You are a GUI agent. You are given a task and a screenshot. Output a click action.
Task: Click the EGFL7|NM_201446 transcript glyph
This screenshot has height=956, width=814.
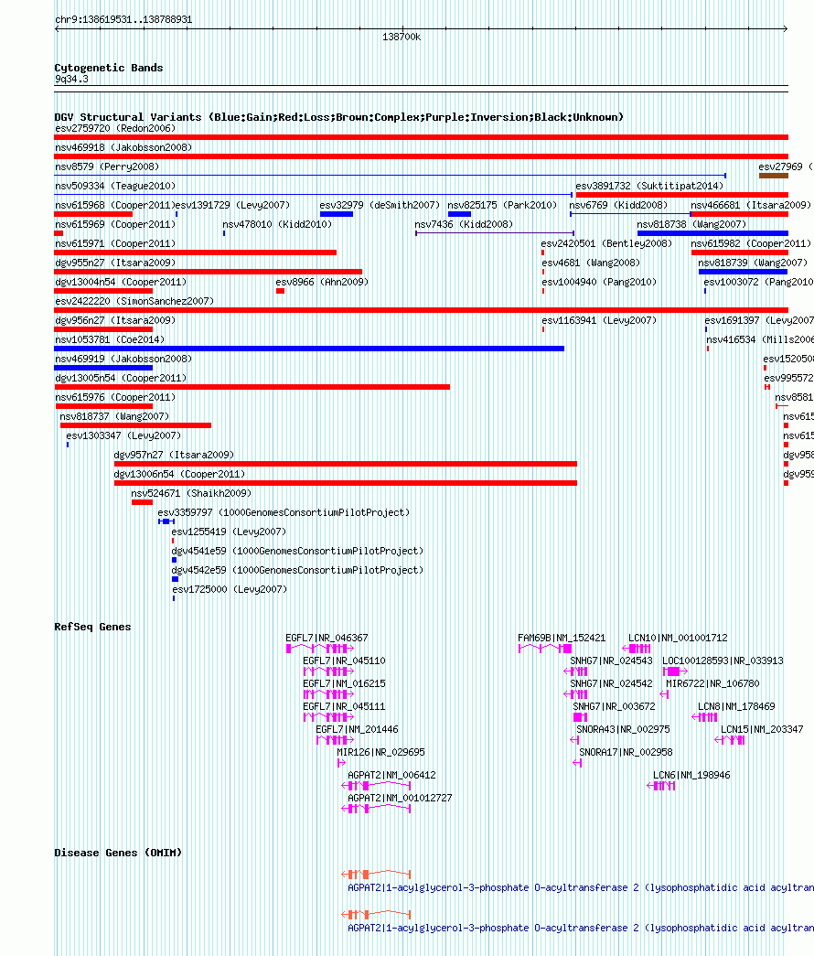(x=335, y=740)
